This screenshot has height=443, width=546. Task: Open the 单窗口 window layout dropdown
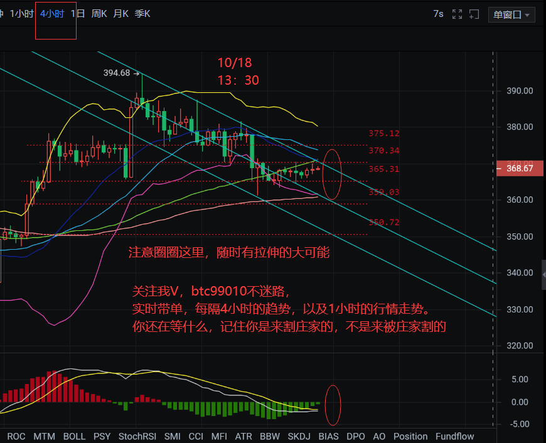511,14
